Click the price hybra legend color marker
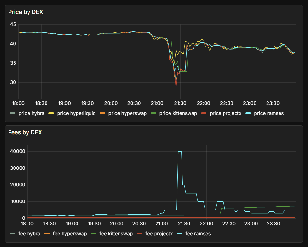308x247 pixels. pyautogui.click(x=13, y=113)
